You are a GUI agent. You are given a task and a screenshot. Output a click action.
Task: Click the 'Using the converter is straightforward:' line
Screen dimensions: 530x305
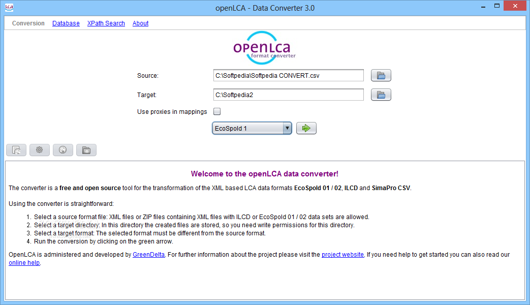click(x=61, y=204)
